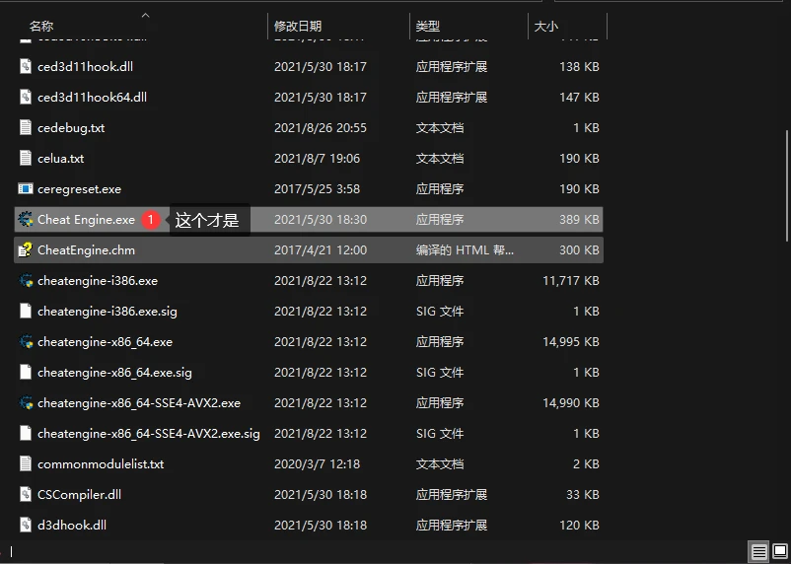Screen dimensions: 791x564
Task: Click the cheatengine-x86_64-SSE4-AVX2.exe icon
Action: (x=26, y=402)
